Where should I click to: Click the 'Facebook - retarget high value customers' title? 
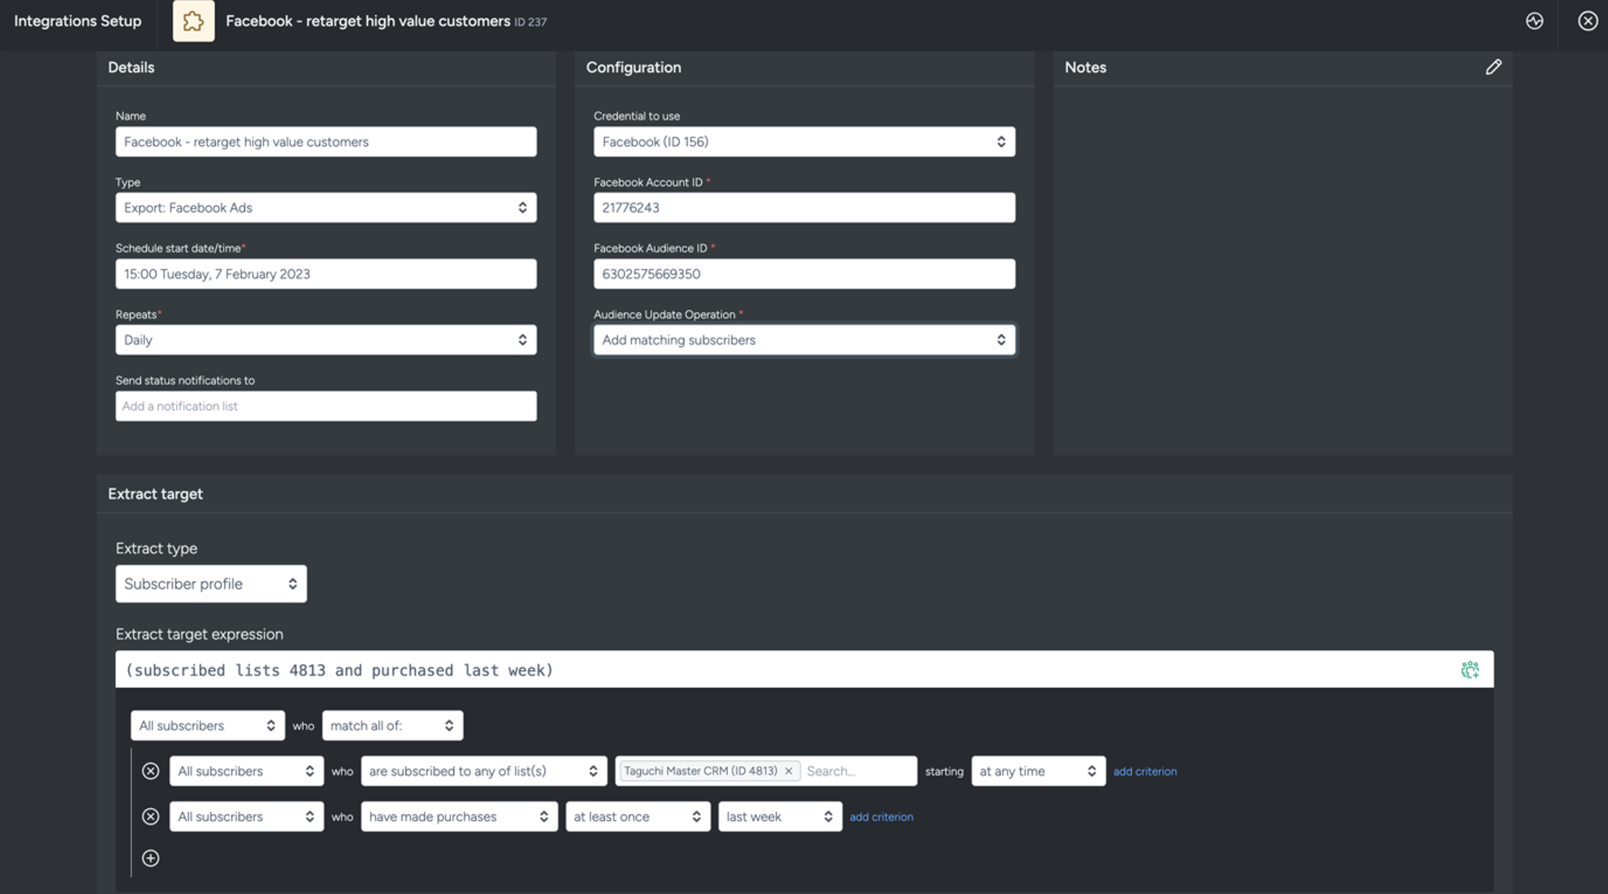(368, 21)
